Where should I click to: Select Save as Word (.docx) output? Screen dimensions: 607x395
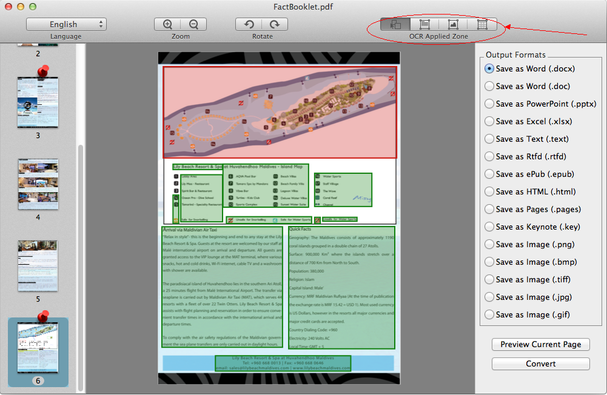[489, 68]
